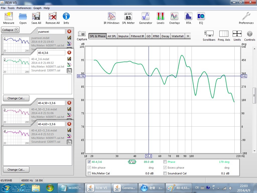
Task: Collapse the measurements panel
Action: (x=10, y=30)
